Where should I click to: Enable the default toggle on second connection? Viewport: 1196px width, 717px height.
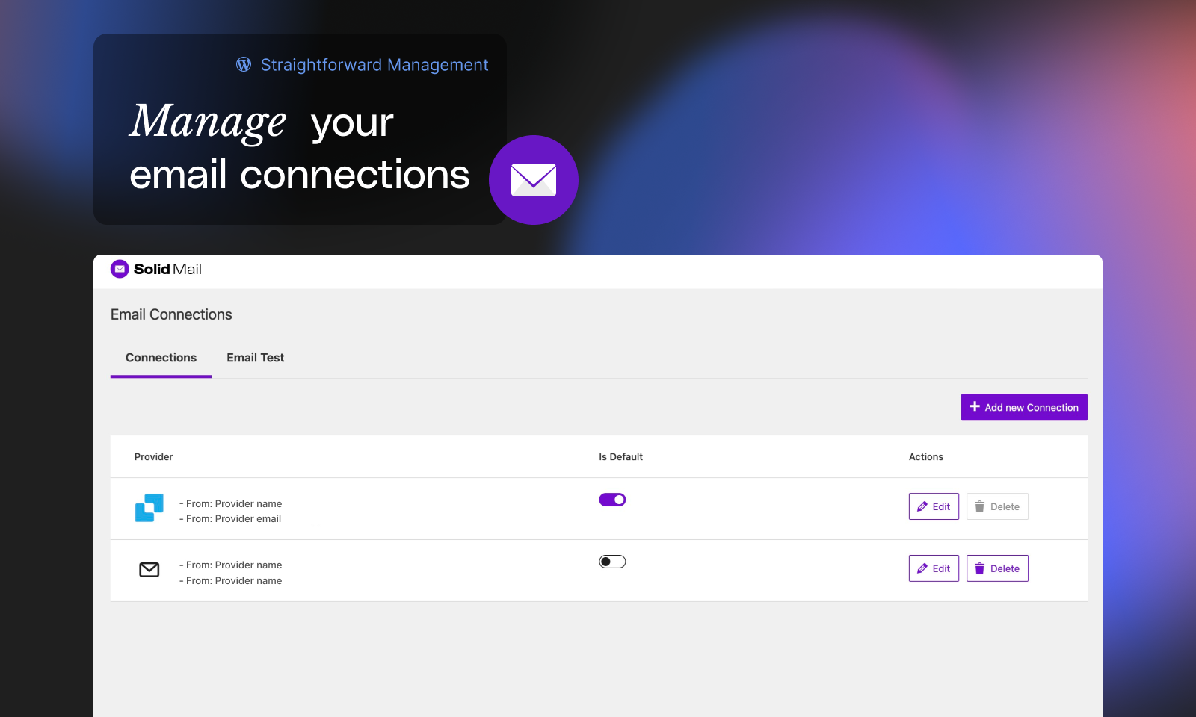pos(612,562)
